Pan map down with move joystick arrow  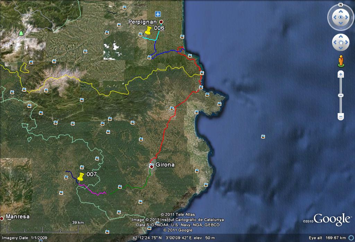click(x=341, y=48)
